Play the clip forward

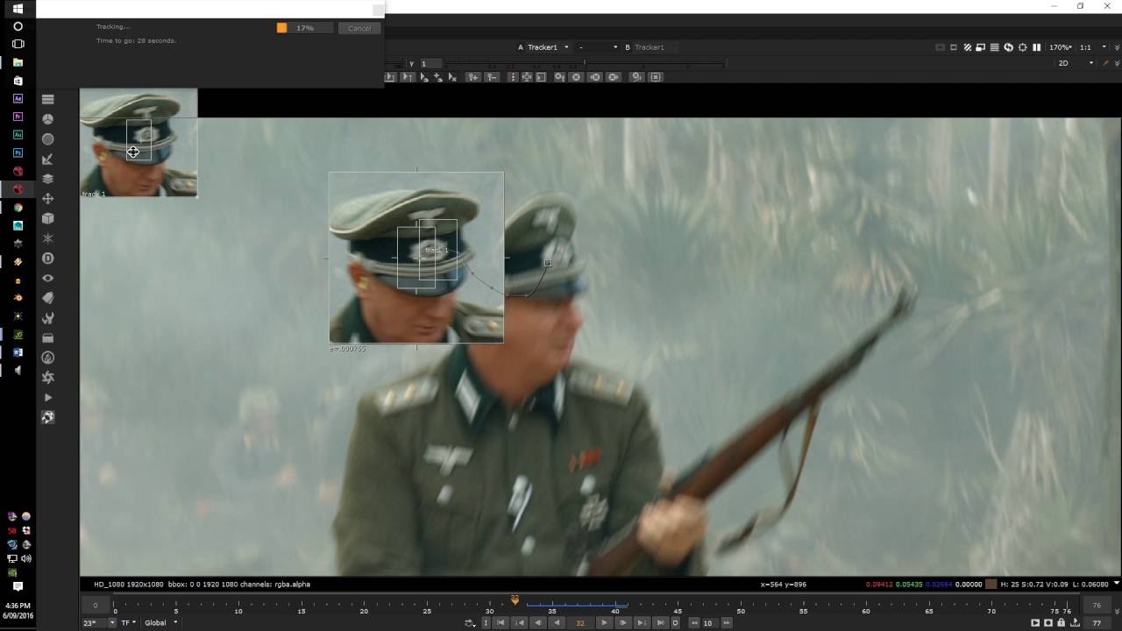click(604, 622)
